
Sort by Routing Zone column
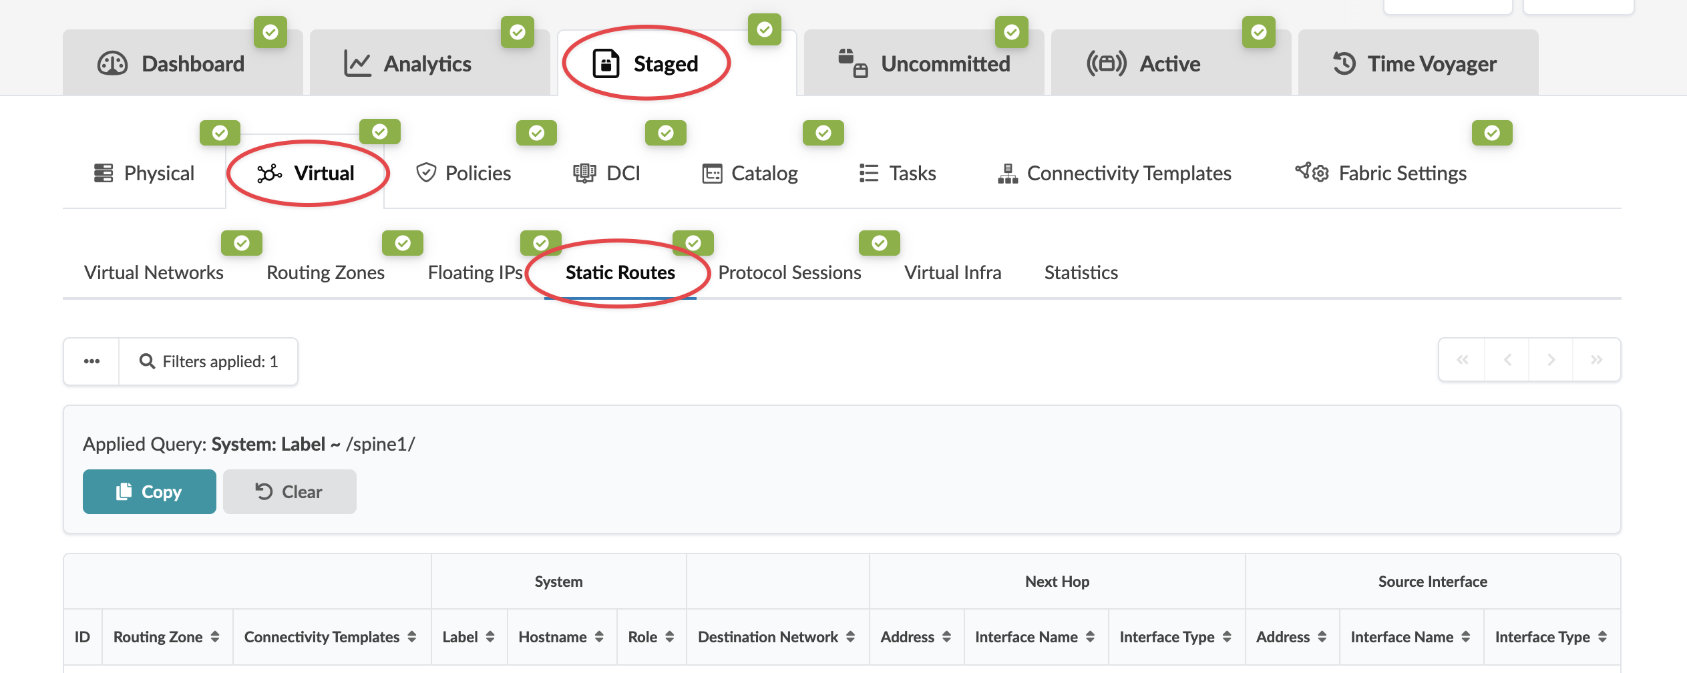[x=215, y=637]
